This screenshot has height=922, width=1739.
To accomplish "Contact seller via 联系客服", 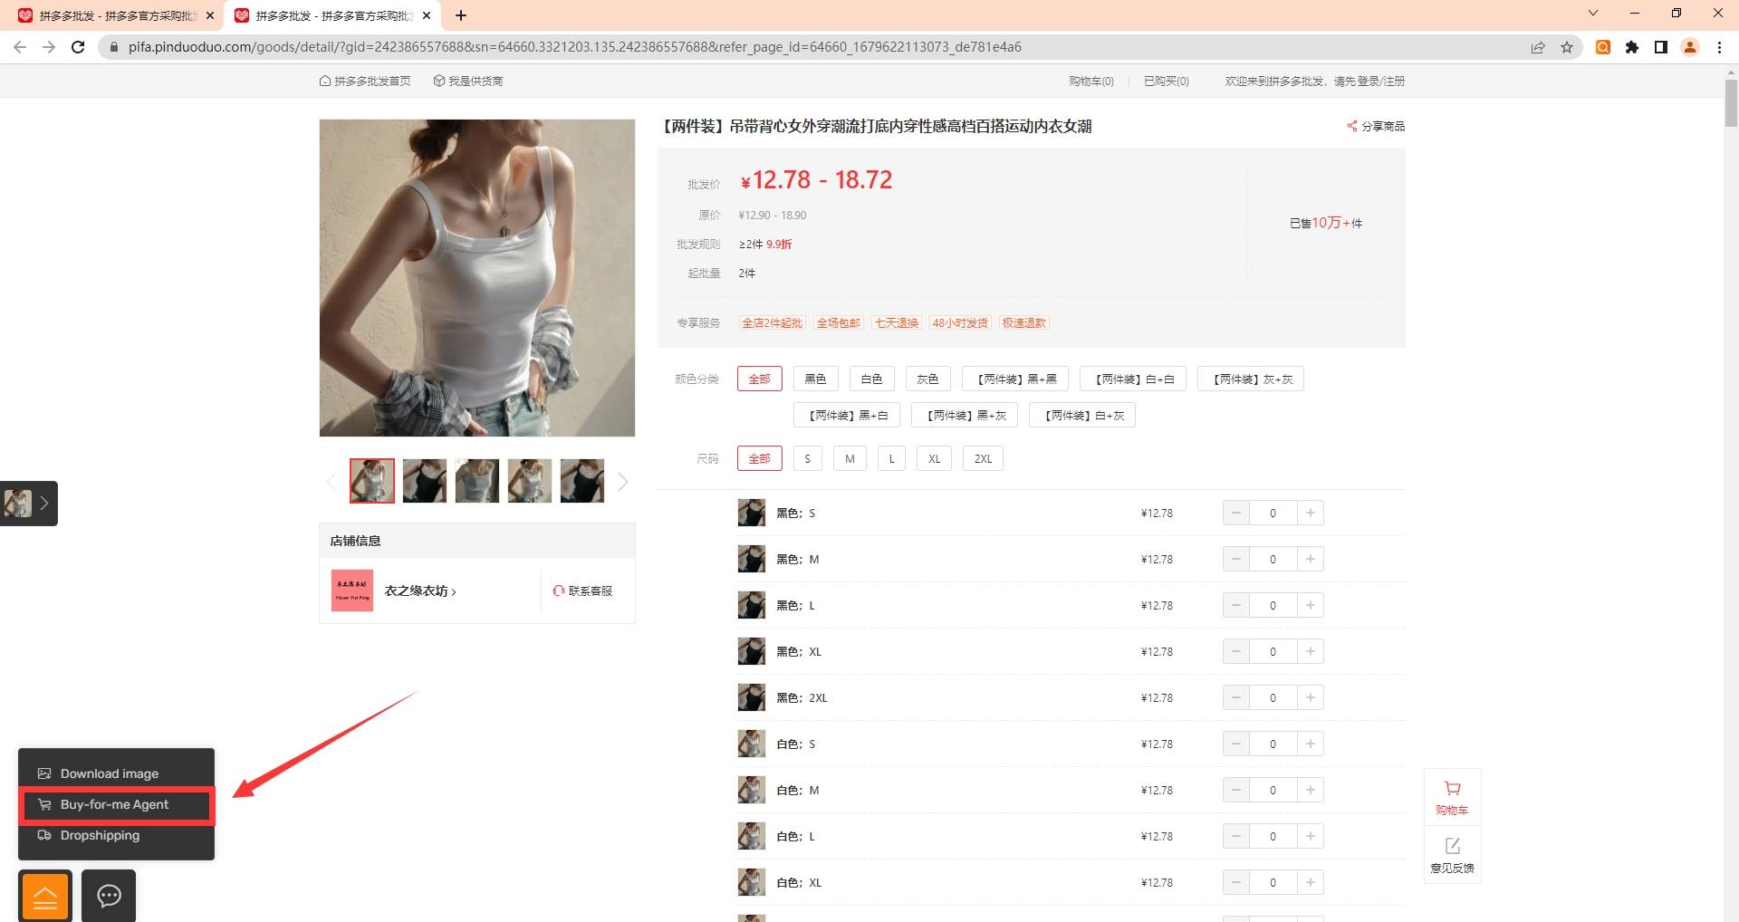I will (x=582, y=591).
